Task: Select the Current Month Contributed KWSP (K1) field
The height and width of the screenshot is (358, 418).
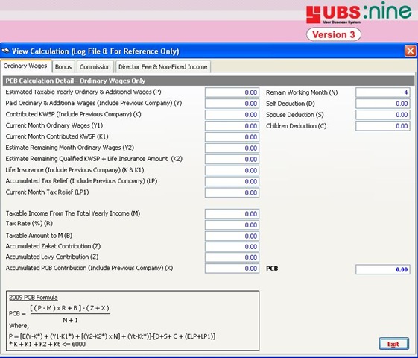Action: click(232, 137)
